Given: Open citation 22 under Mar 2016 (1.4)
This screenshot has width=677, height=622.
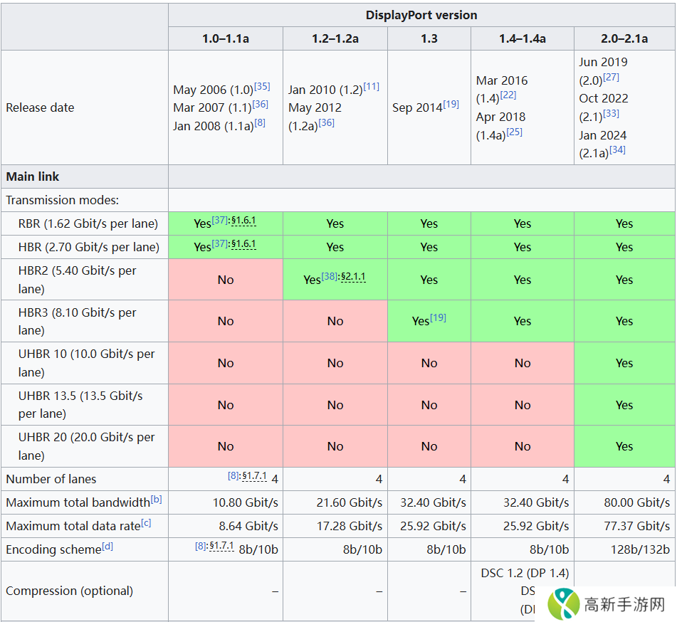Looking at the screenshot, I should coord(508,95).
